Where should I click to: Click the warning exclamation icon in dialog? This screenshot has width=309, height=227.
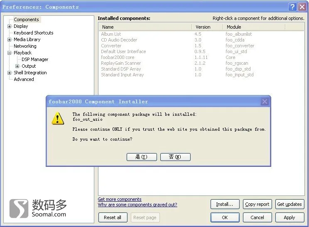(58, 119)
